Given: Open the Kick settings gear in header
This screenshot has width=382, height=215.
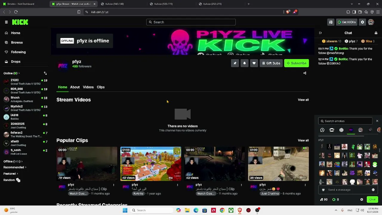Looking at the screenshot, I should pyautogui.click(x=362, y=22).
